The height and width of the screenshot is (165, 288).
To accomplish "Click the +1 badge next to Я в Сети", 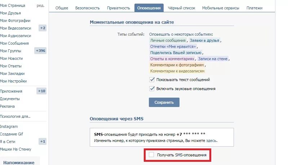I will (x=43, y=142).
